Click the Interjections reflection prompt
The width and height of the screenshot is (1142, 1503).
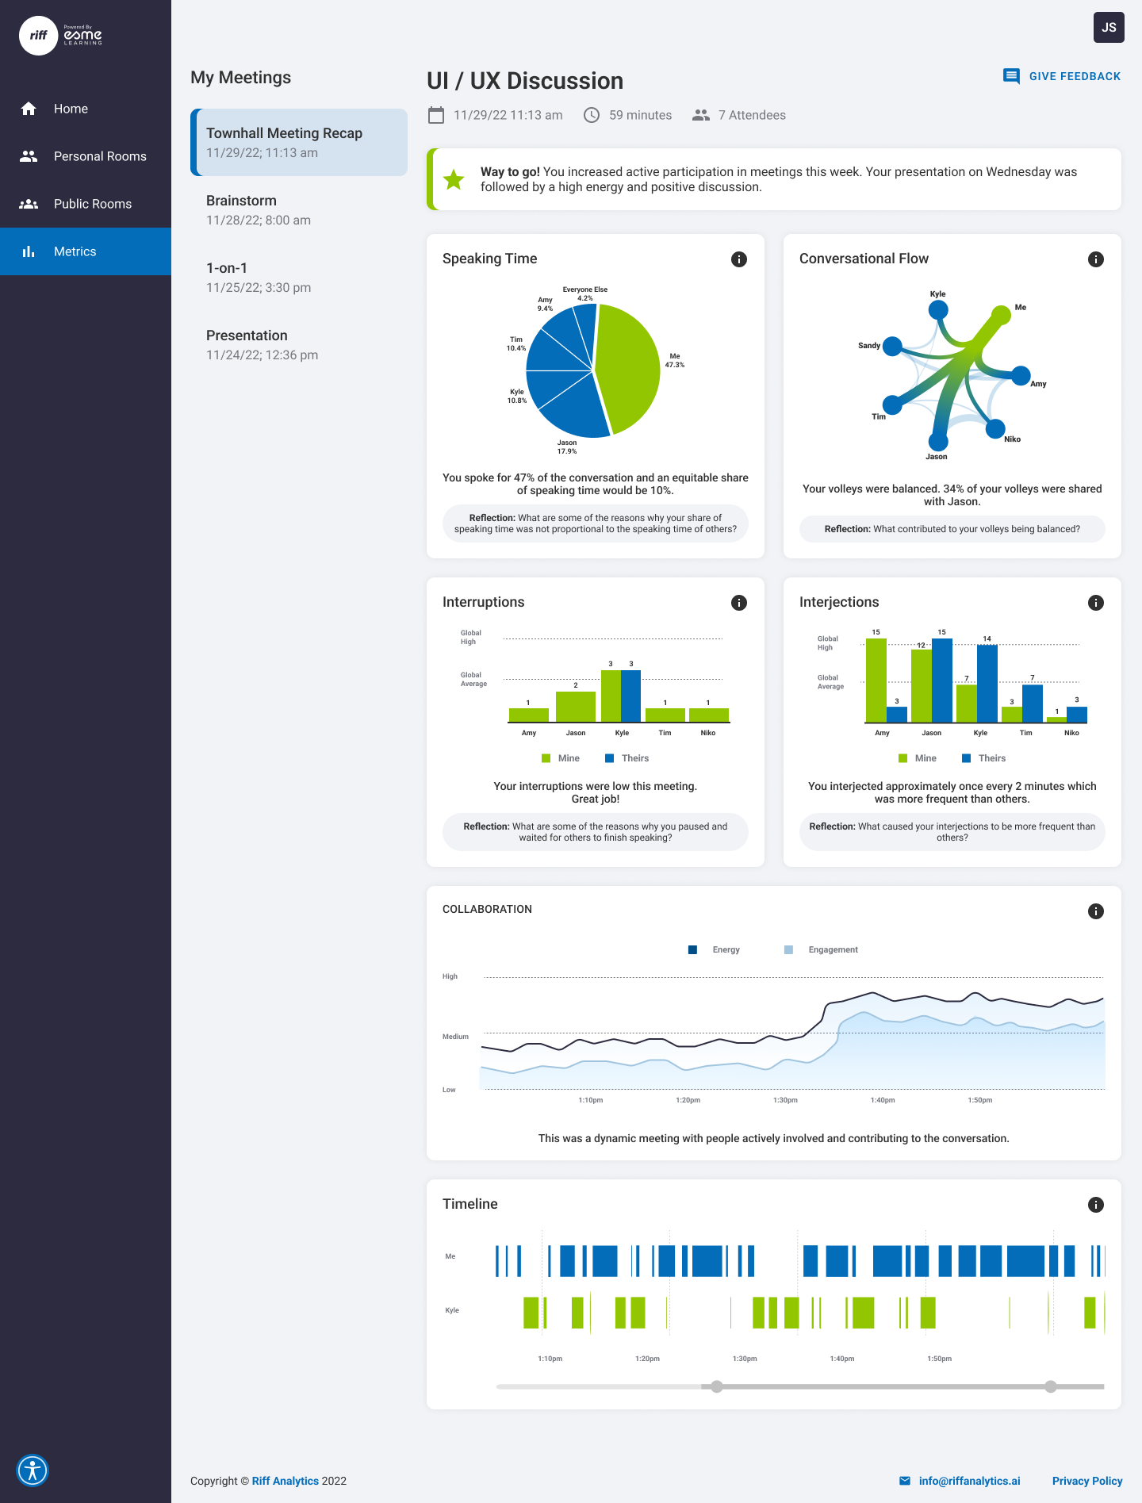tap(952, 832)
